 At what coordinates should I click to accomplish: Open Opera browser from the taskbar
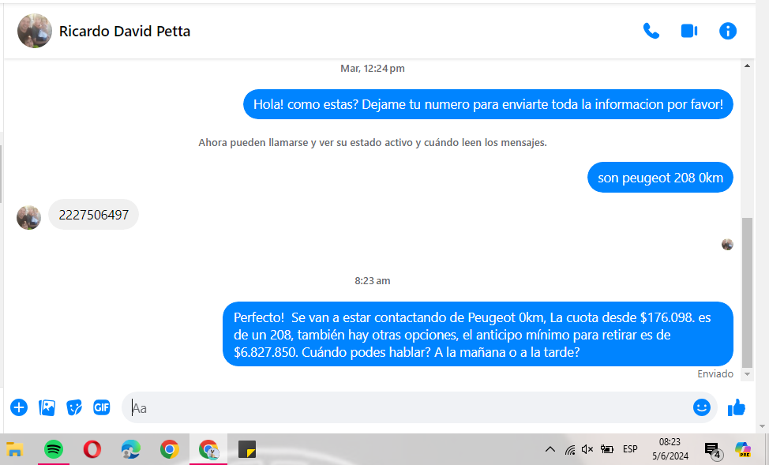pyautogui.click(x=92, y=449)
